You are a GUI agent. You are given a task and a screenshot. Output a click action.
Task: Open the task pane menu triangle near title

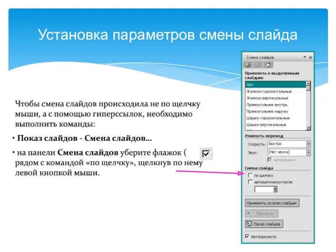304,57
